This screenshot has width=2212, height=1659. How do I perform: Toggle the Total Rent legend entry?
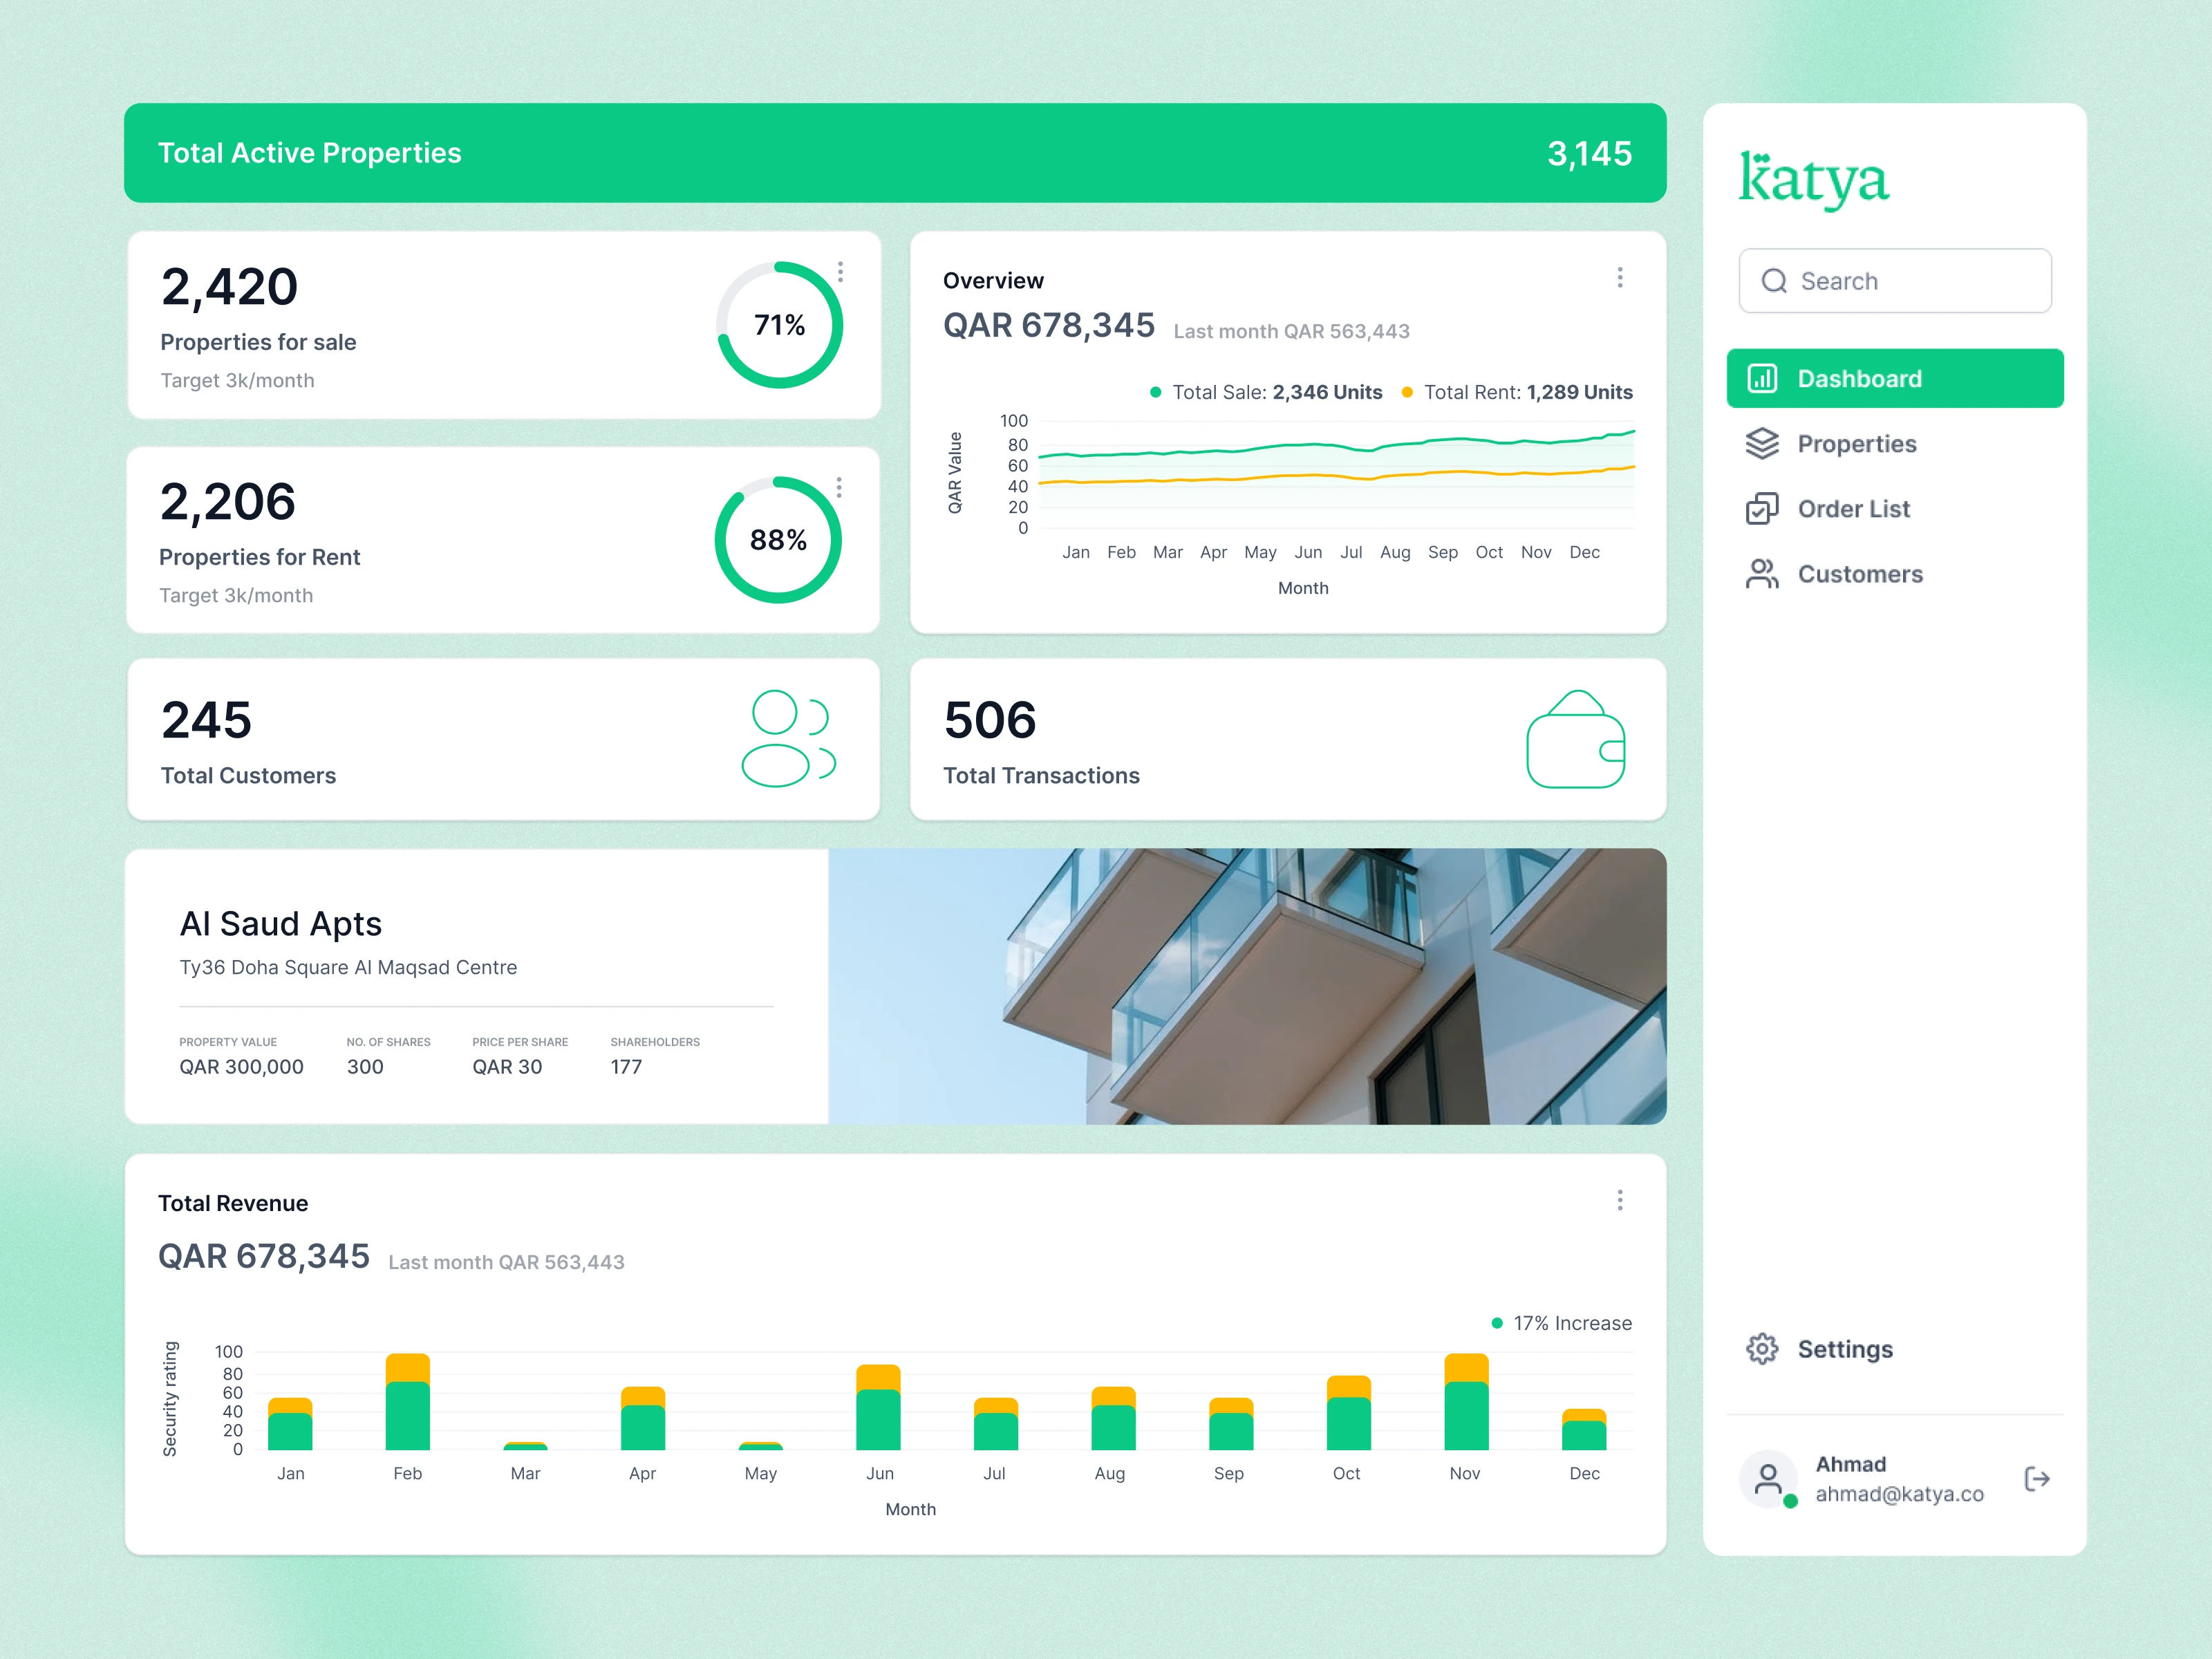1516,392
